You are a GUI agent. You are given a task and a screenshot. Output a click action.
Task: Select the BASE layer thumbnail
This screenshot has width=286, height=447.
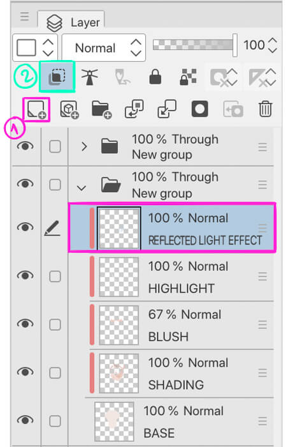pos(114,421)
